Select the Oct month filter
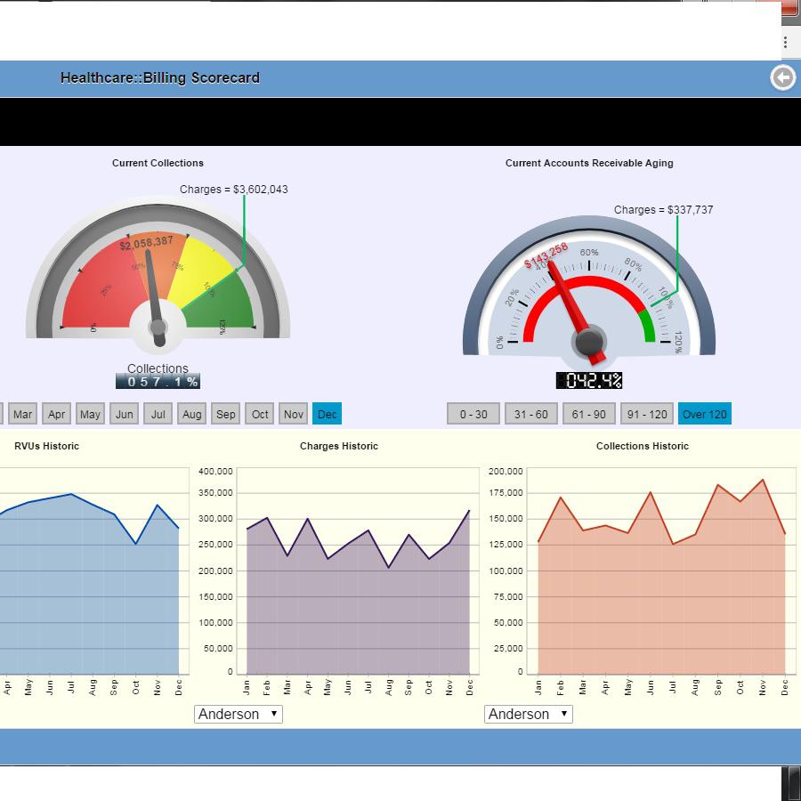This screenshot has height=801, width=801. click(259, 414)
